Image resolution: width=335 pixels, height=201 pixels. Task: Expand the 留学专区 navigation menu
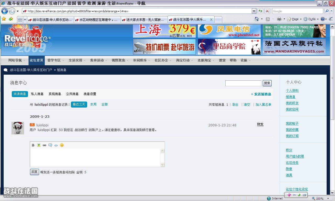pyautogui.click(x=56, y=60)
